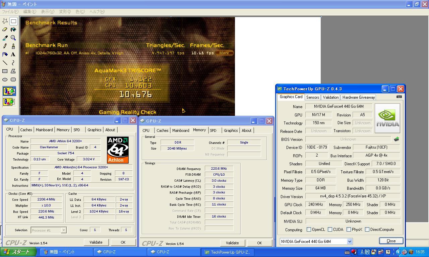Viewport: 429px width, 257px height.
Task: Open the 変形(I) menu in Paint
Action: click(x=65, y=12)
